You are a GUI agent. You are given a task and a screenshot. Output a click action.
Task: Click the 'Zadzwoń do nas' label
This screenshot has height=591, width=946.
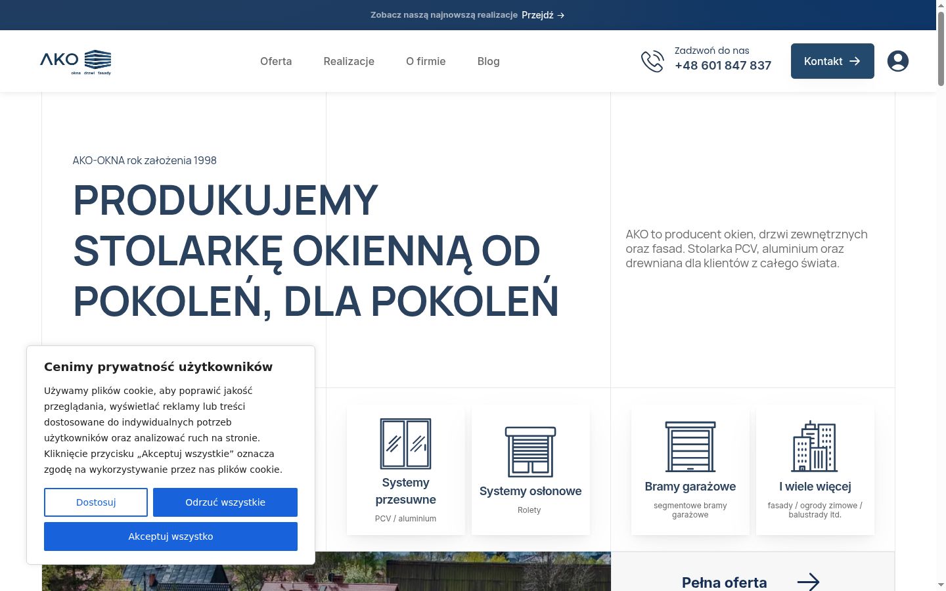(711, 51)
